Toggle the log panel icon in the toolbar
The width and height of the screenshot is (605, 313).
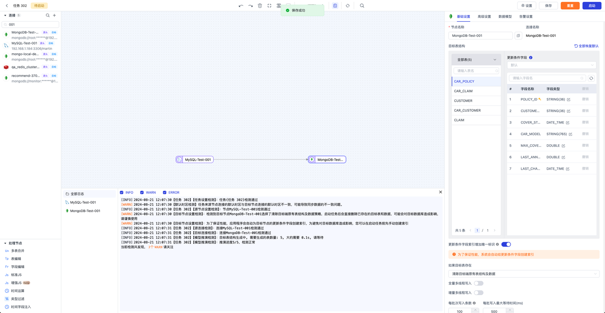coord(335,6)
